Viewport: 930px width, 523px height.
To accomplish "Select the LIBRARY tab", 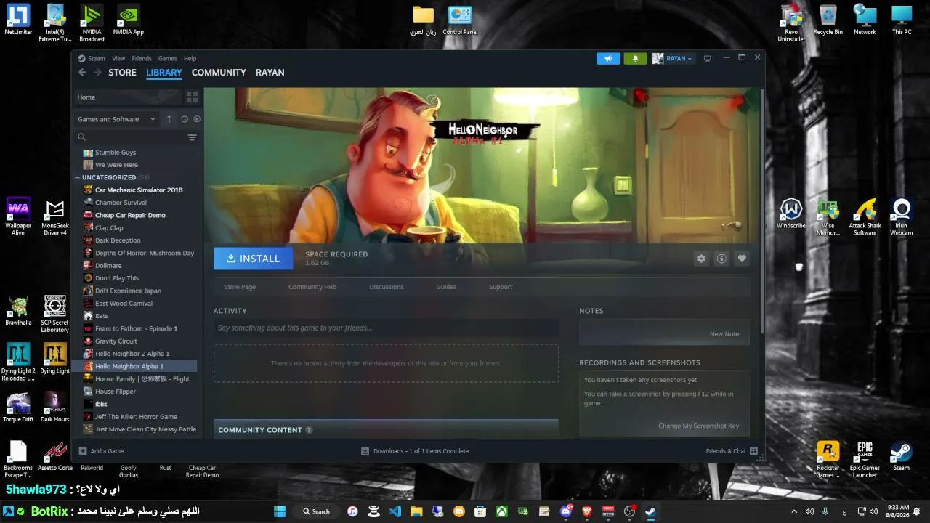I will pyautogui.click(x=164, y=73).
